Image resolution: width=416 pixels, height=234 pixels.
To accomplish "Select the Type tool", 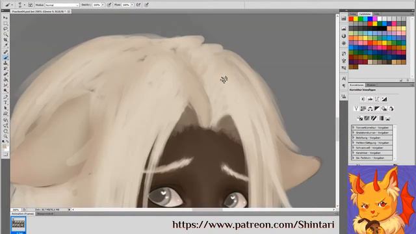I will point(5,102).
